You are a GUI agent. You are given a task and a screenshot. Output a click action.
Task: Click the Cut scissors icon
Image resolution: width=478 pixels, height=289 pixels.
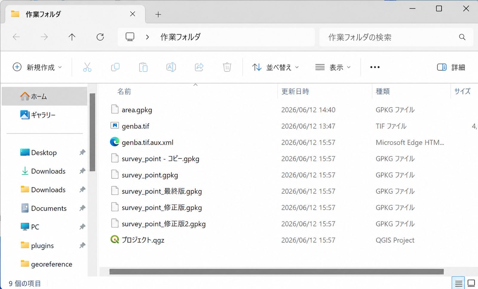coord(87,67)
